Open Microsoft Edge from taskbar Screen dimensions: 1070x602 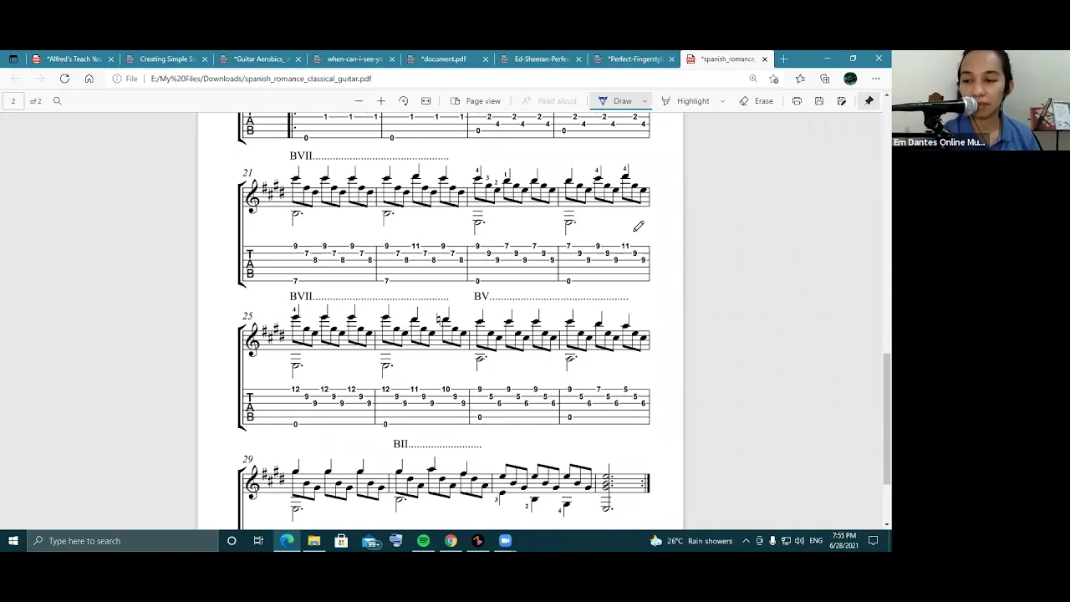(x=287, y=541)
